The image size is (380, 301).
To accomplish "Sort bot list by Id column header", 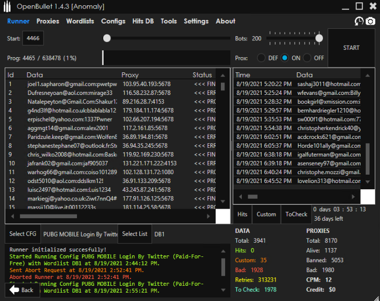I will pos(10,75).
